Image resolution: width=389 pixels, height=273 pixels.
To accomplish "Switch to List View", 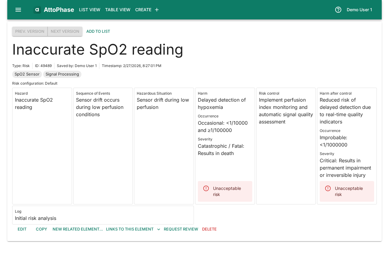I will pos(90,10).
